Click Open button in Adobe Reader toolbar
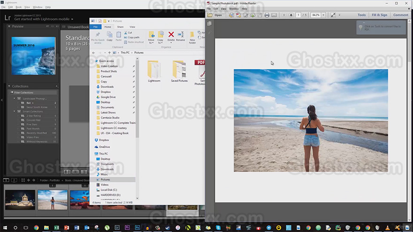413x232 pixels. [x=214, y=15]
